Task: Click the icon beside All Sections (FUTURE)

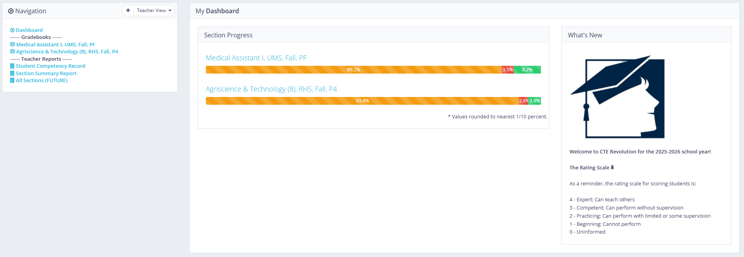Action: click(12, 81)
